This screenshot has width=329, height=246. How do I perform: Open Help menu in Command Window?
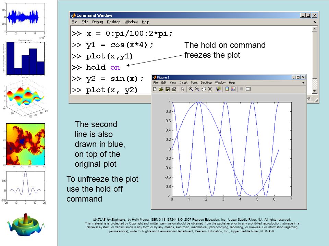click(145, 22)
